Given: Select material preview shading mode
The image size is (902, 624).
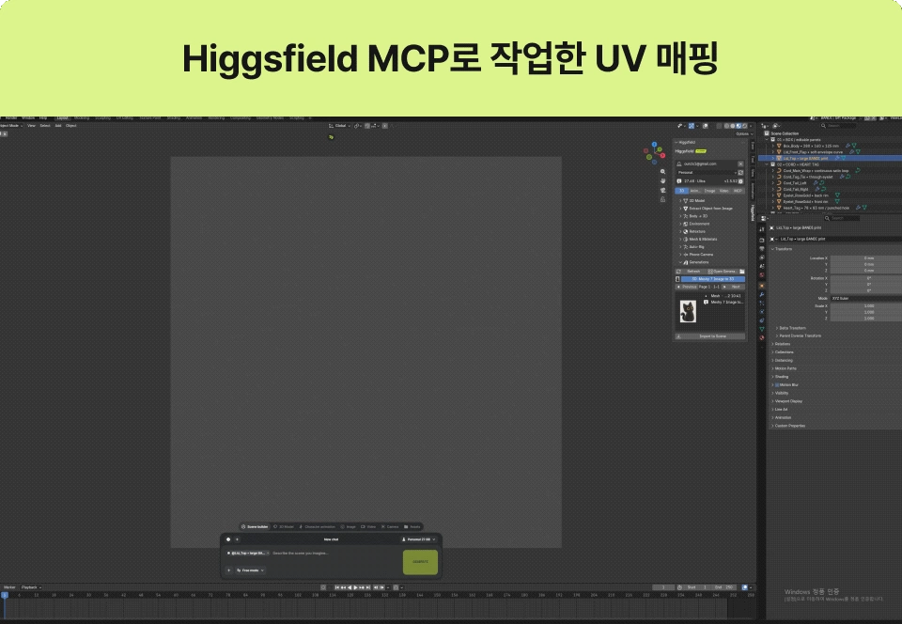Looking at the screenshot, I should (739, 126).
